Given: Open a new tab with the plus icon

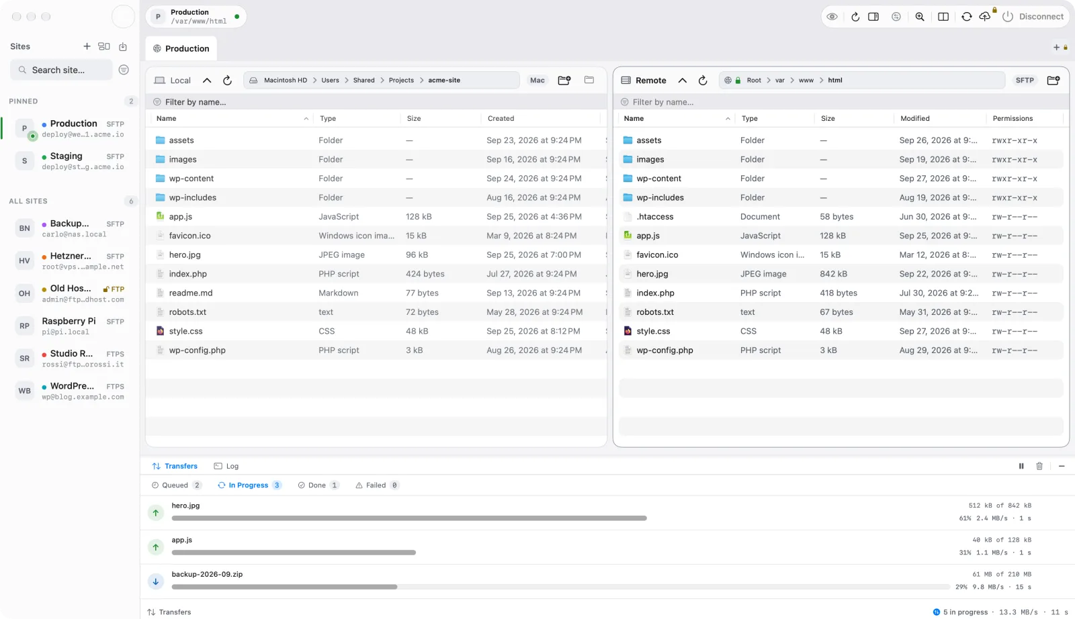Looking at the screenshot, I should click(x=1056, y=48).
